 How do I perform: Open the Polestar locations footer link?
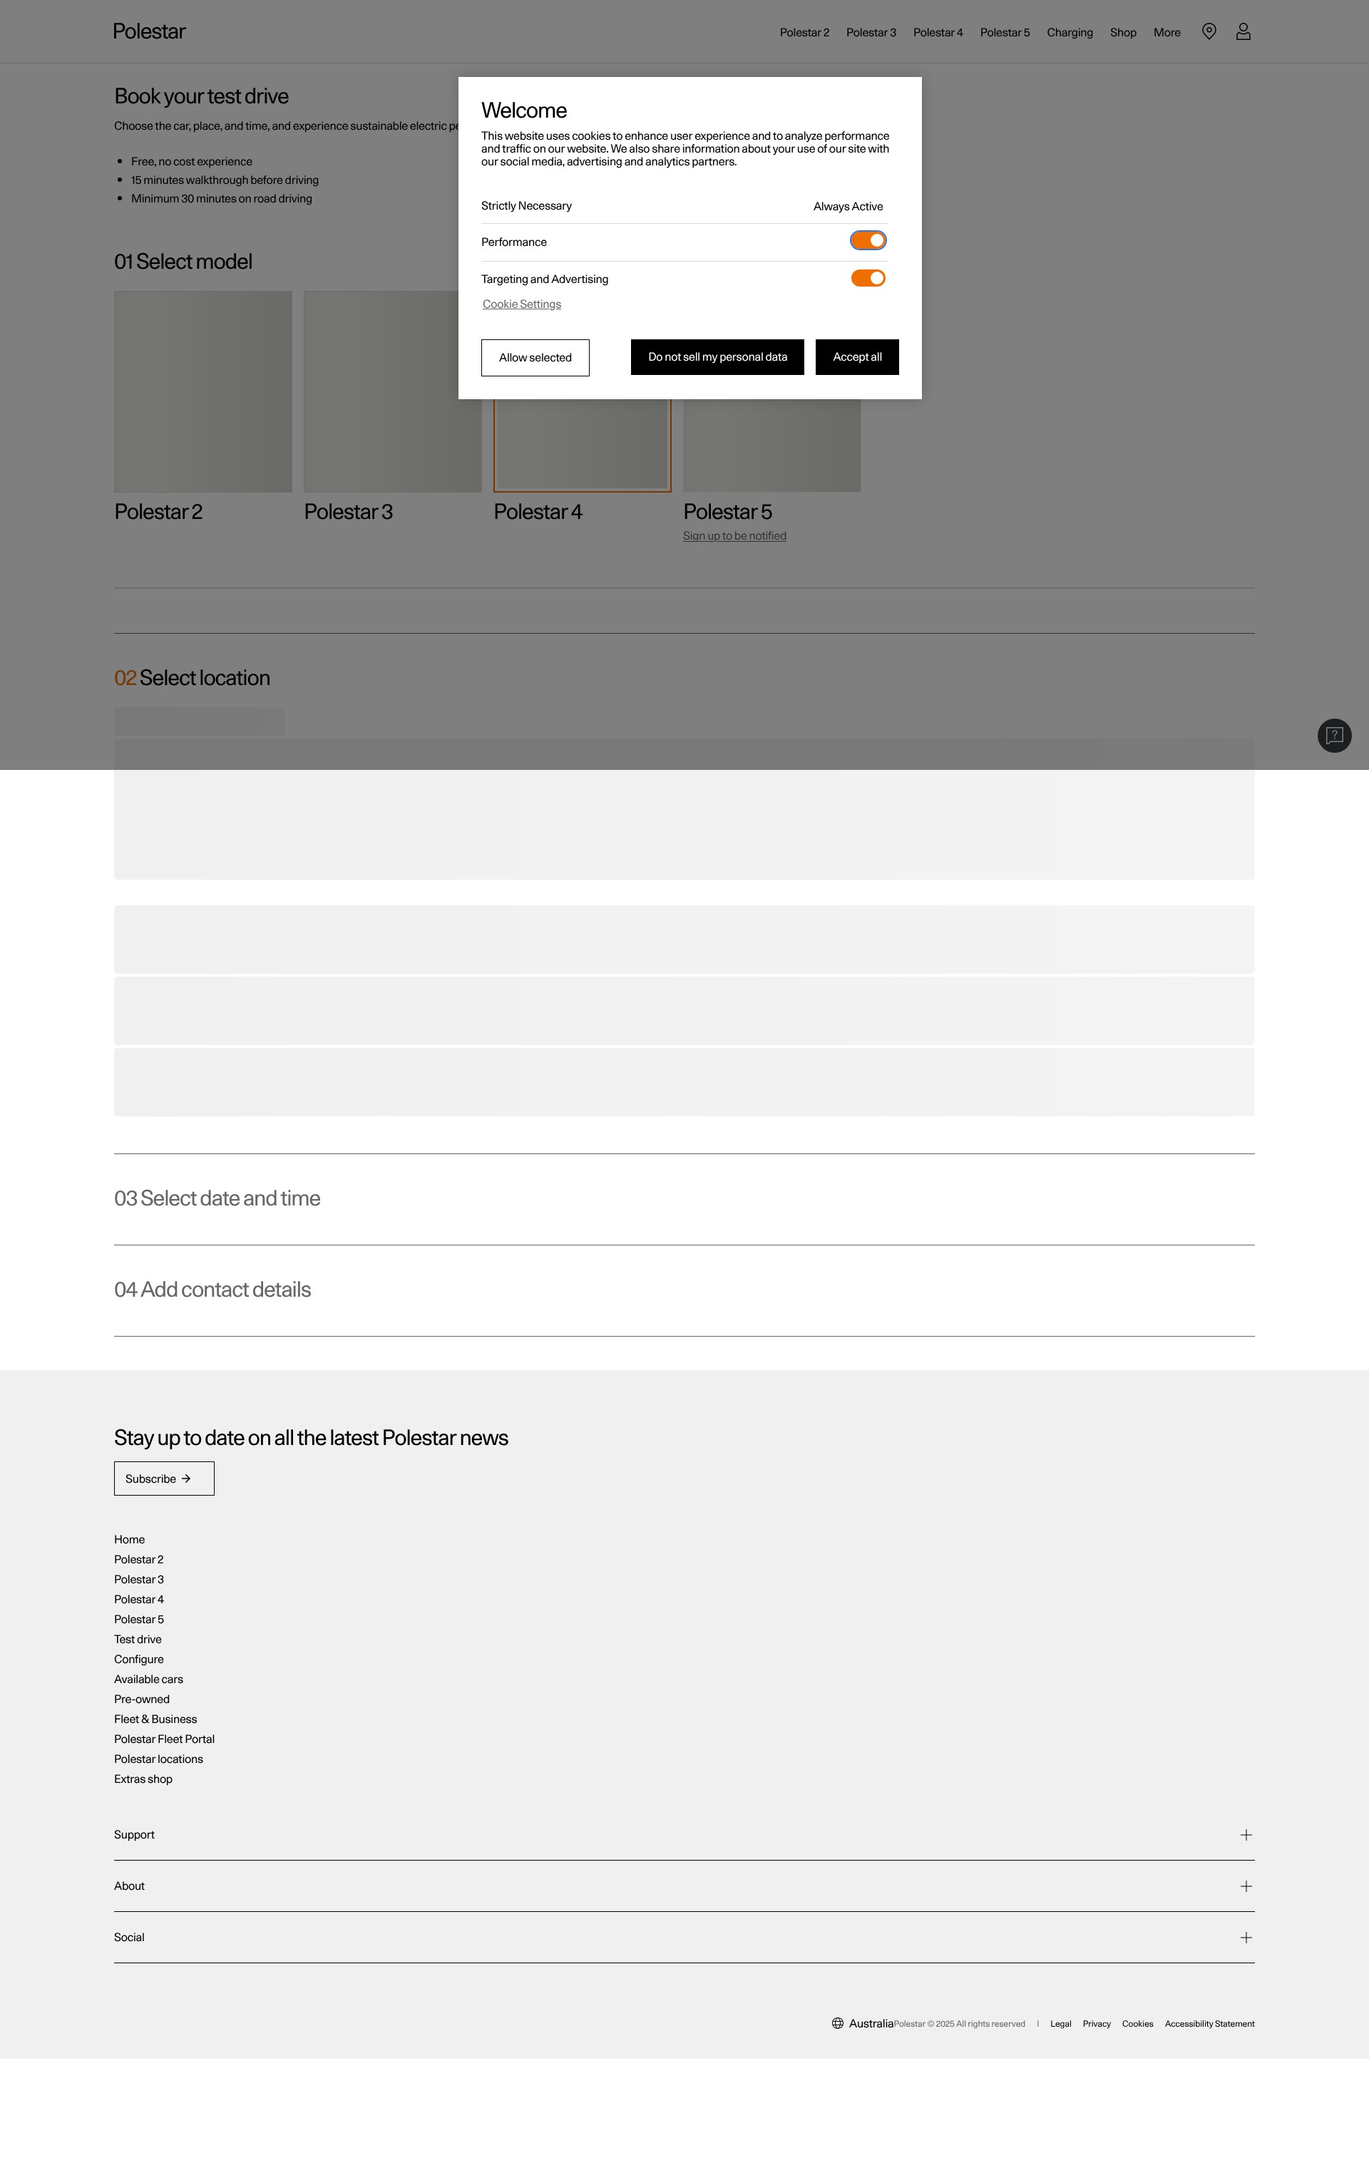tap(158, 1759)
